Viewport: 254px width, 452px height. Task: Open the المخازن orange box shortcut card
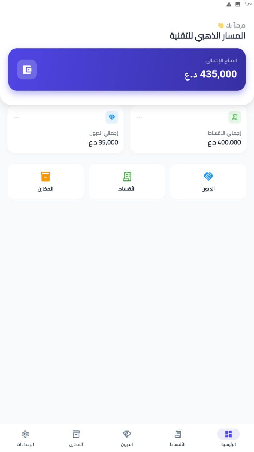[x=46, y=182]
